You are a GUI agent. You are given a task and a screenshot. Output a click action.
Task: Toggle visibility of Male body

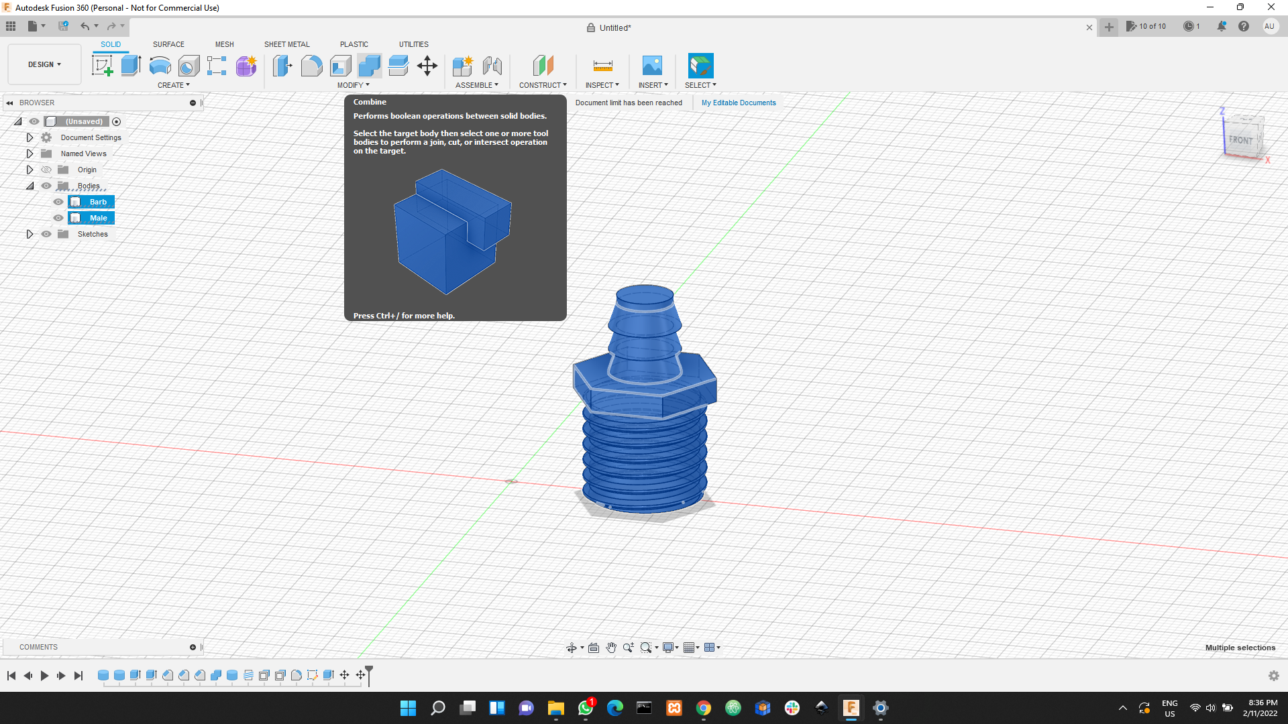(59, 217)
